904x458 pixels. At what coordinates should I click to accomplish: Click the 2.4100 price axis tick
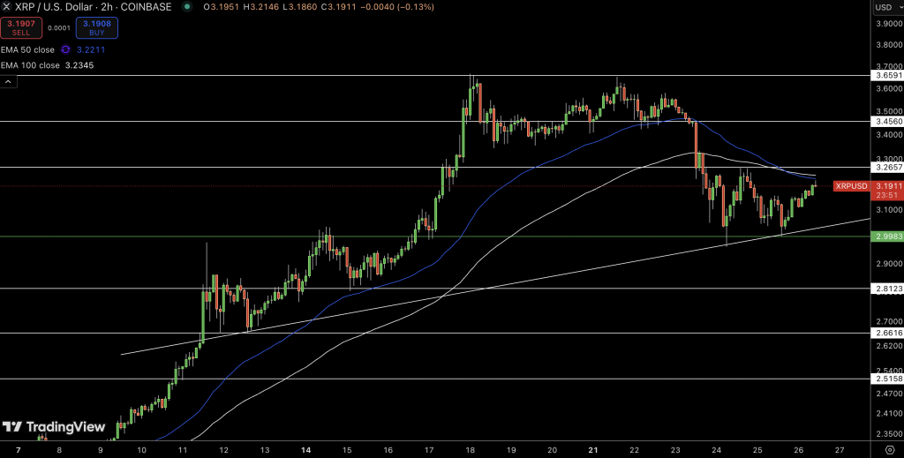tap(888, 413)
